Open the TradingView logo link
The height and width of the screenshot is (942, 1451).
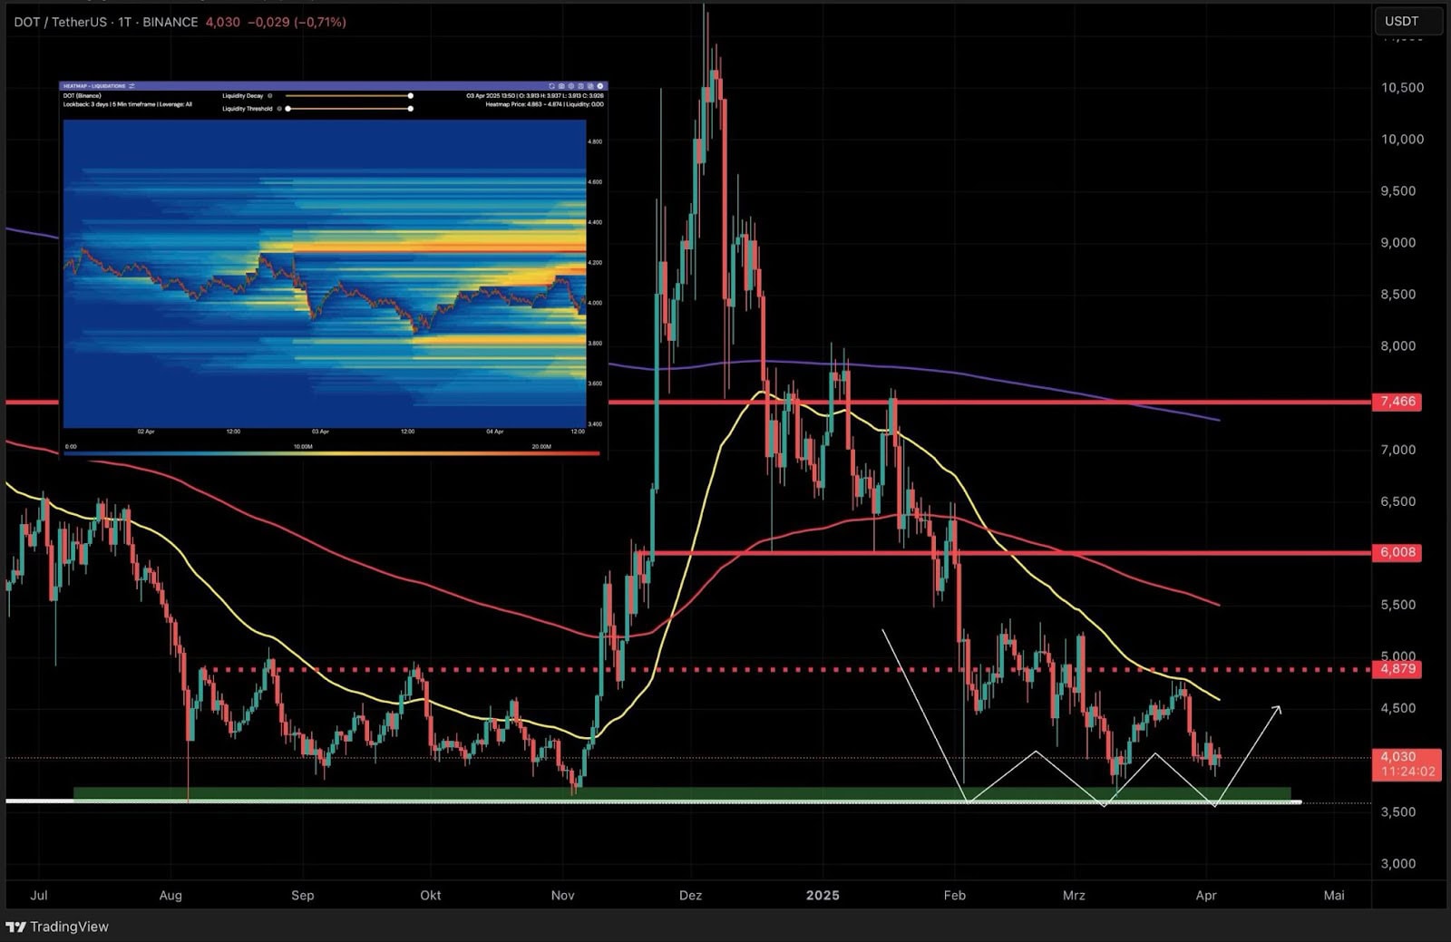coord(56,927)
